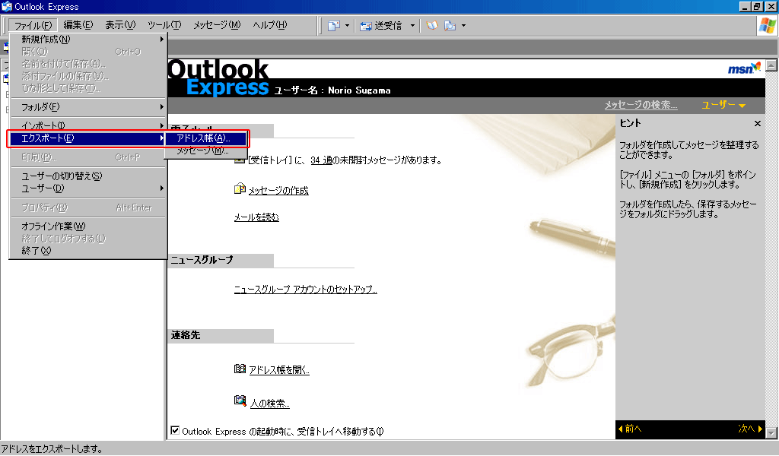This screenshot has width=779, height=456.
Task: Open the ファイル(F) menu
Action: pyautogui.click(x=33, y=25)
